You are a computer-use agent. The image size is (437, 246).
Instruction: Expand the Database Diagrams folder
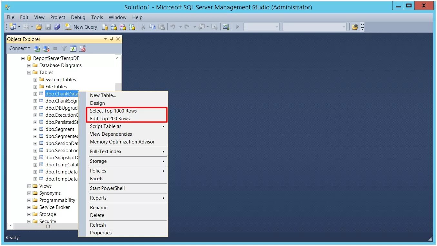tap(29, 65)
